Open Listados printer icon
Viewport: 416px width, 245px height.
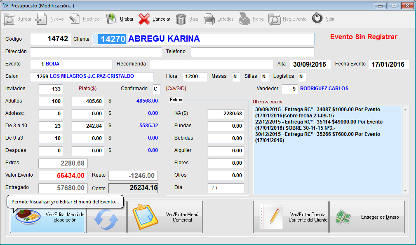pos(209,19)
